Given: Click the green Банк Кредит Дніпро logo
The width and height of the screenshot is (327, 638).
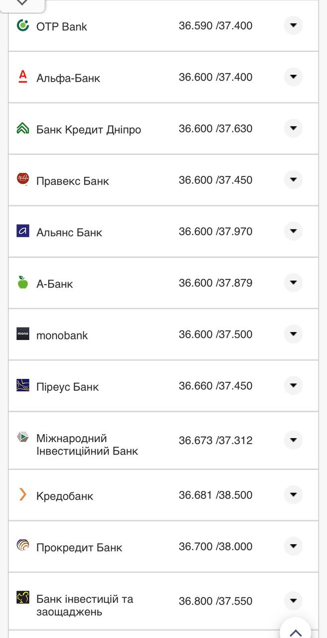Looking at the screenshot, I should [x=23, y=128].
